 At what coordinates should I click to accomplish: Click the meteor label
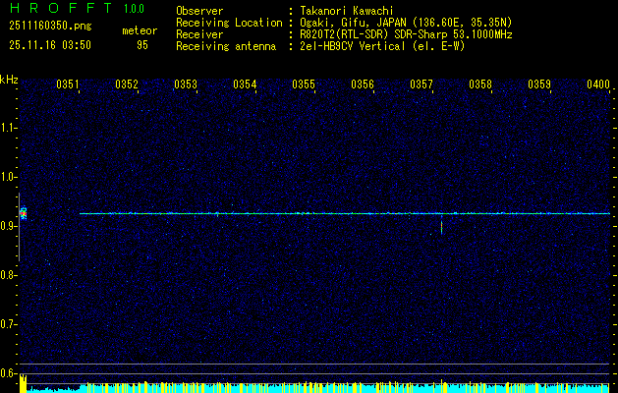pyautogui.click(x=140, y=30)
